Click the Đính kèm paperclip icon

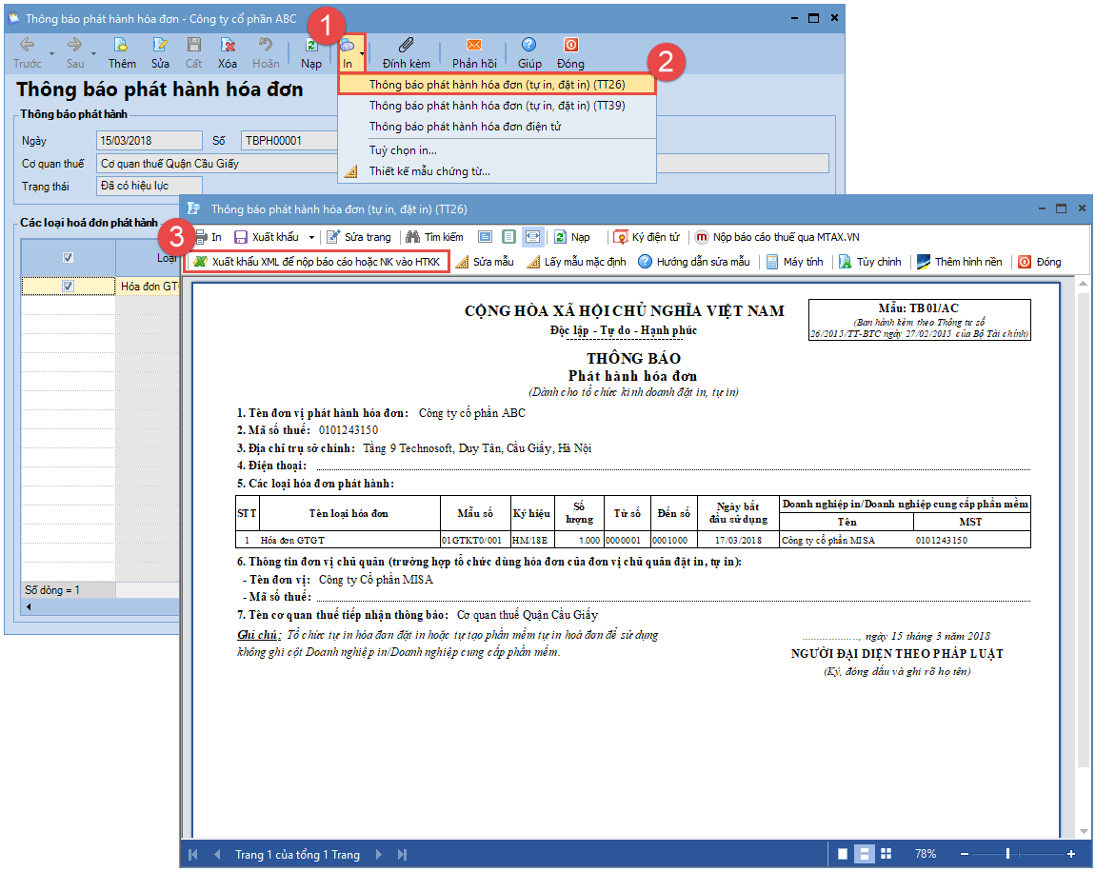tap(406, 46)
